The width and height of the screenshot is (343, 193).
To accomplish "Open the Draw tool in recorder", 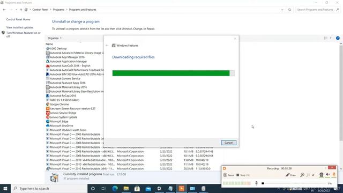I will tap(290, 175).
